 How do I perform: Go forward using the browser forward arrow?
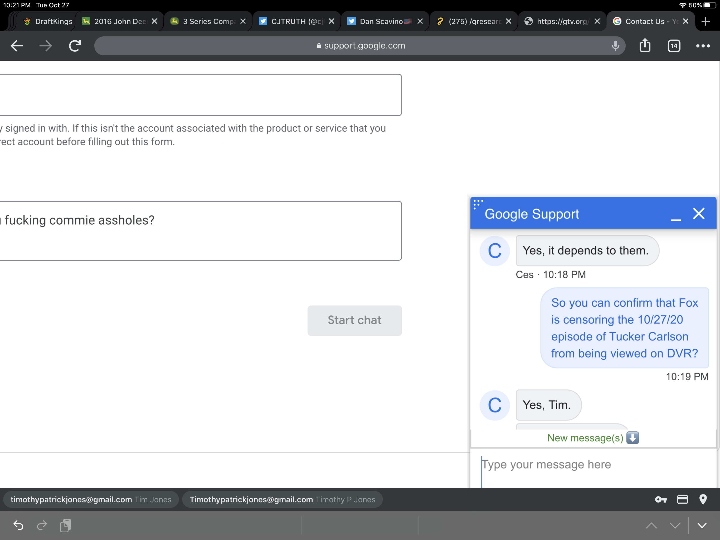click(x=46, y=46)
